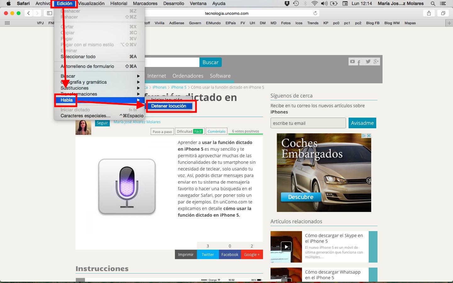
Task: Click the Share icon in the toolbar
Action: click(x=429, y=13)
